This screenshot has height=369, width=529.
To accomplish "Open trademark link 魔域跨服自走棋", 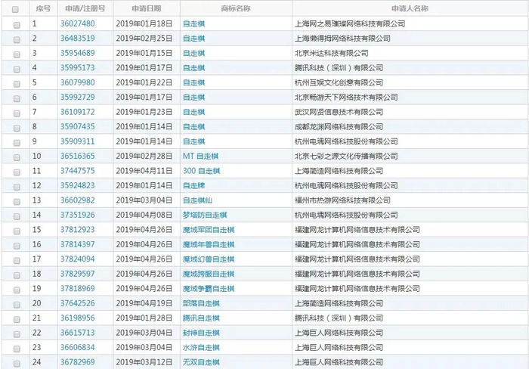I will (x=209, y=274).
